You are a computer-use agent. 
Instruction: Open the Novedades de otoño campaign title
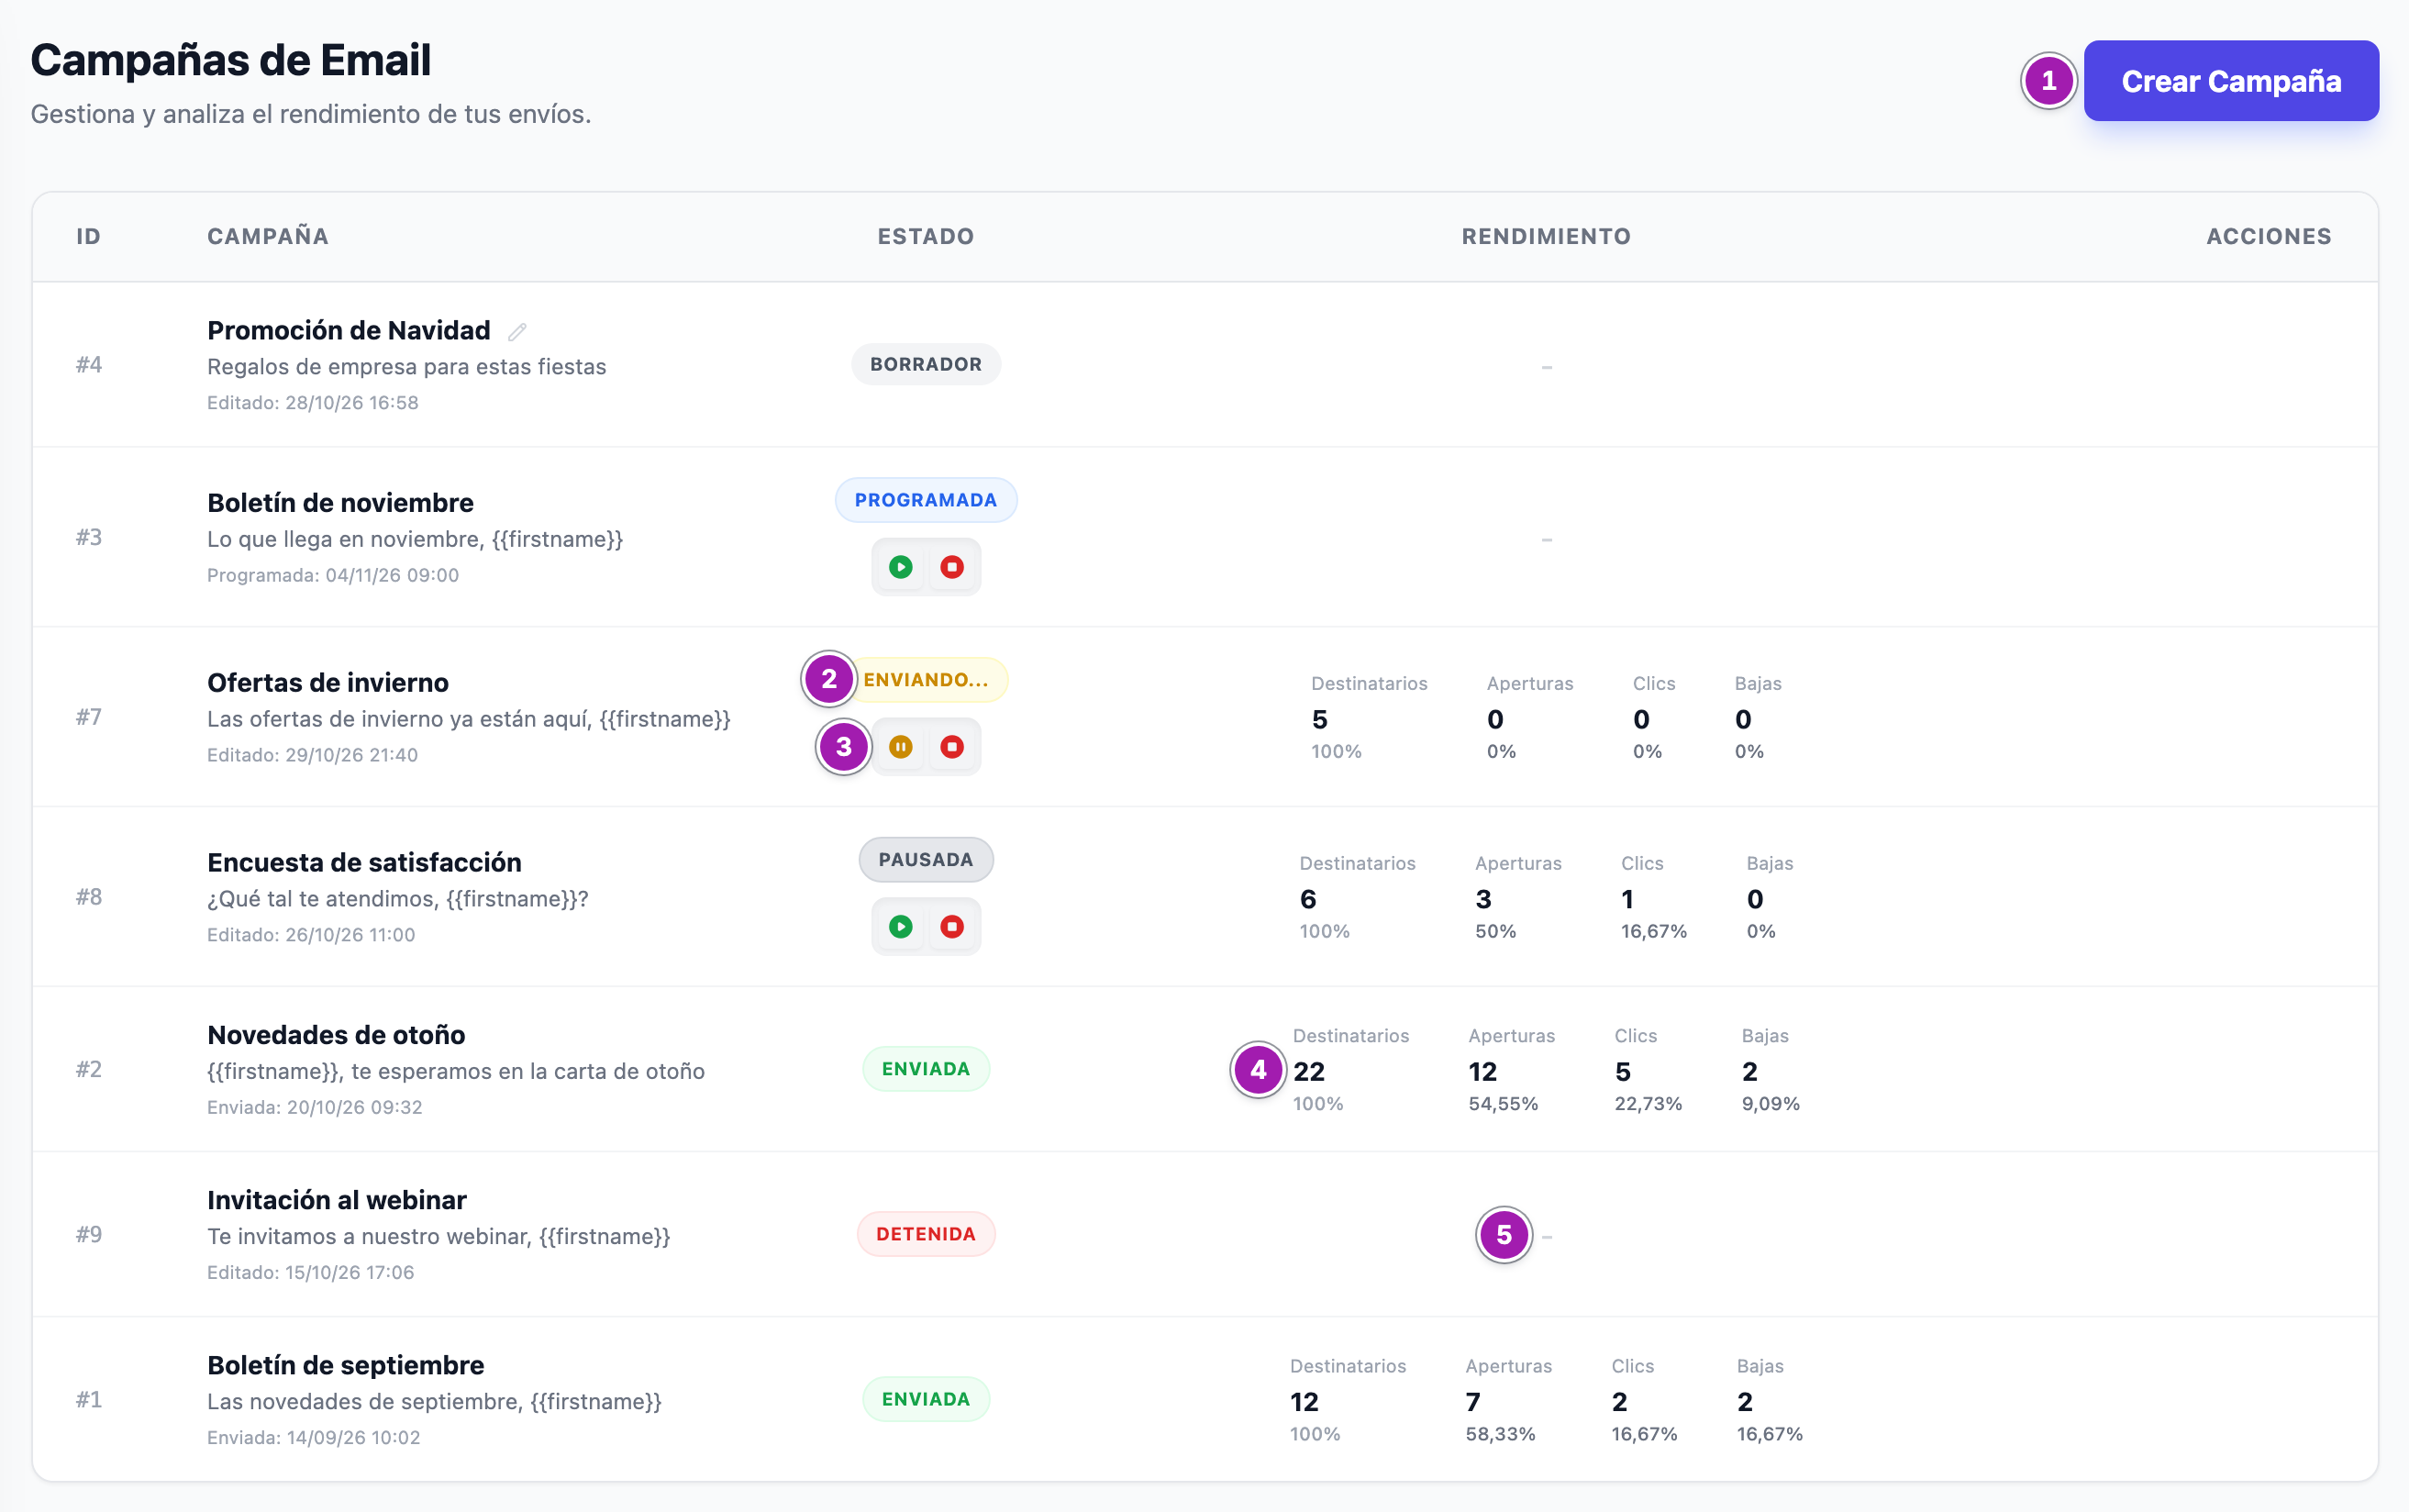(x=336, y=1035)
